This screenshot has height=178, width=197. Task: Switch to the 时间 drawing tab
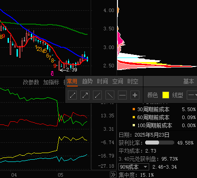point(102,81)
